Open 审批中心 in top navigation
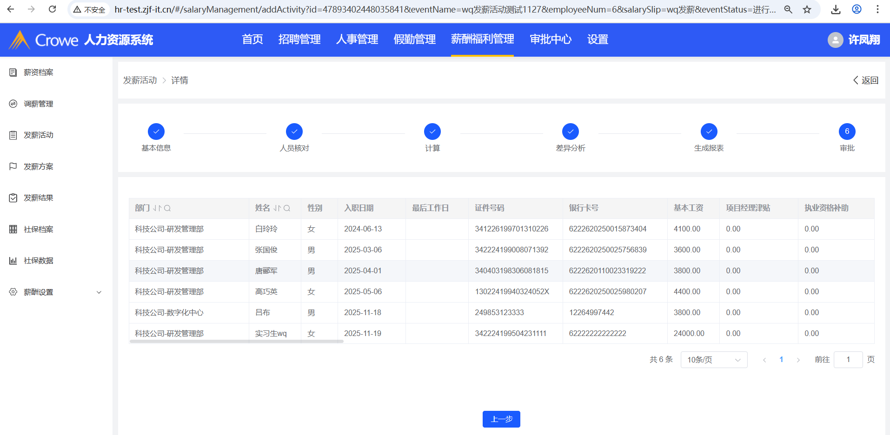 click(551, 40)
